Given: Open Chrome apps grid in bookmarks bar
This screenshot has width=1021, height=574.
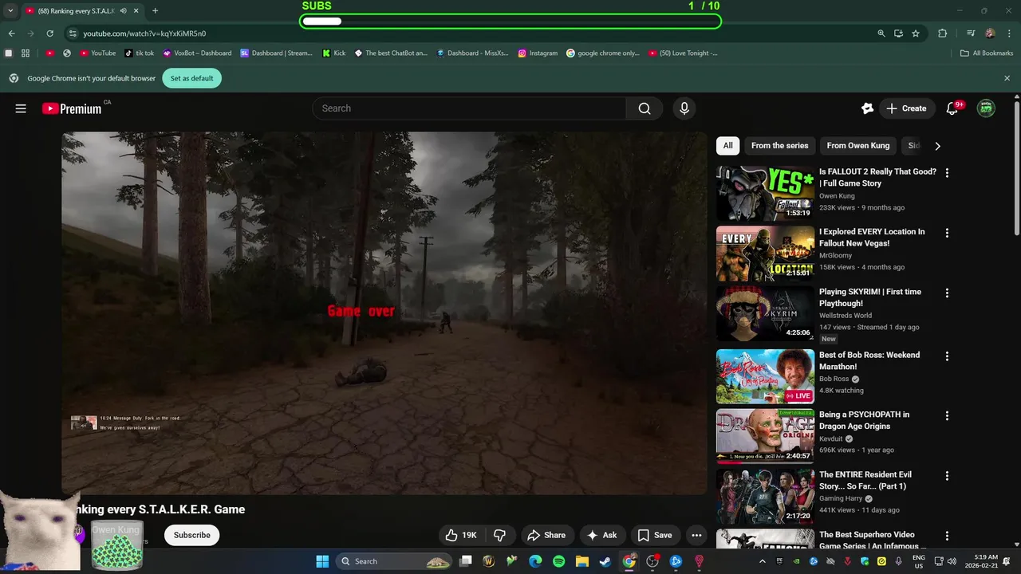Looking at the screenshot, I should [x=26, y=53].
